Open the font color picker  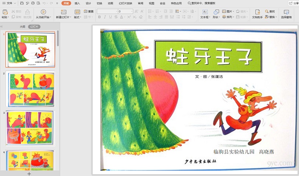[122, 17]
